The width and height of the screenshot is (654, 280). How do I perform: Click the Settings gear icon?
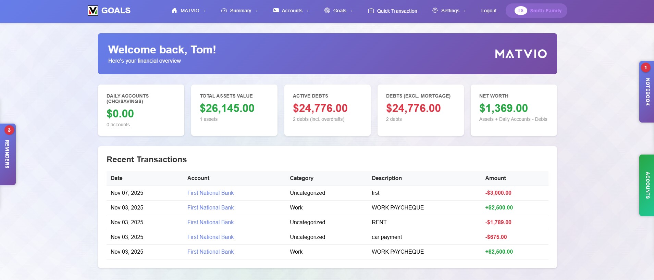[435, 11]
